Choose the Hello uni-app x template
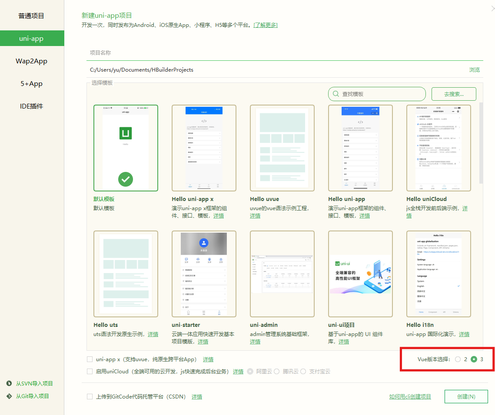 tap(204, 148)
